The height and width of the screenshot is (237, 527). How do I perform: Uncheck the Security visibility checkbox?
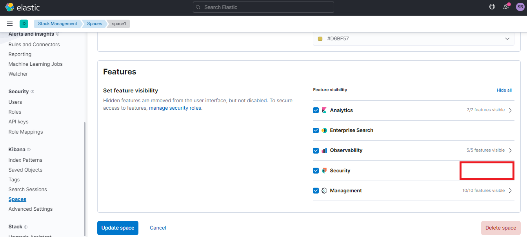pyautogui.click(x=316, y=171)
